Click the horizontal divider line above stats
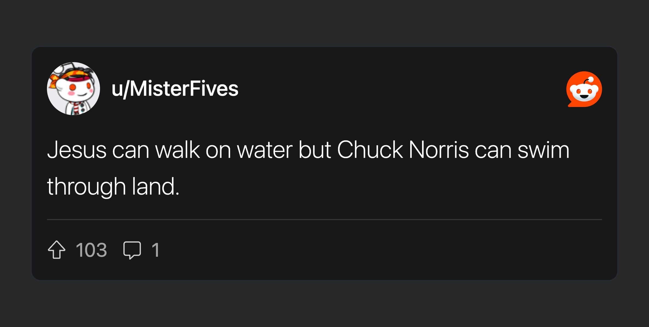The image size is (649, 327). pyautogui.click(x=324, y=219)
